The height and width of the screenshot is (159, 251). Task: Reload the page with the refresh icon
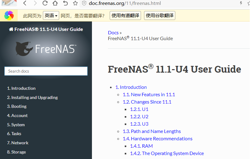point(45,3)
